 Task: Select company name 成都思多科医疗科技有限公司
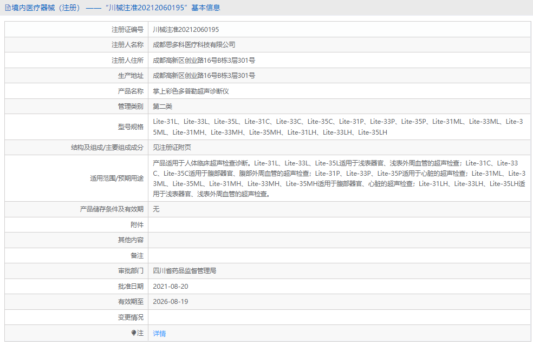coord(194,45)
